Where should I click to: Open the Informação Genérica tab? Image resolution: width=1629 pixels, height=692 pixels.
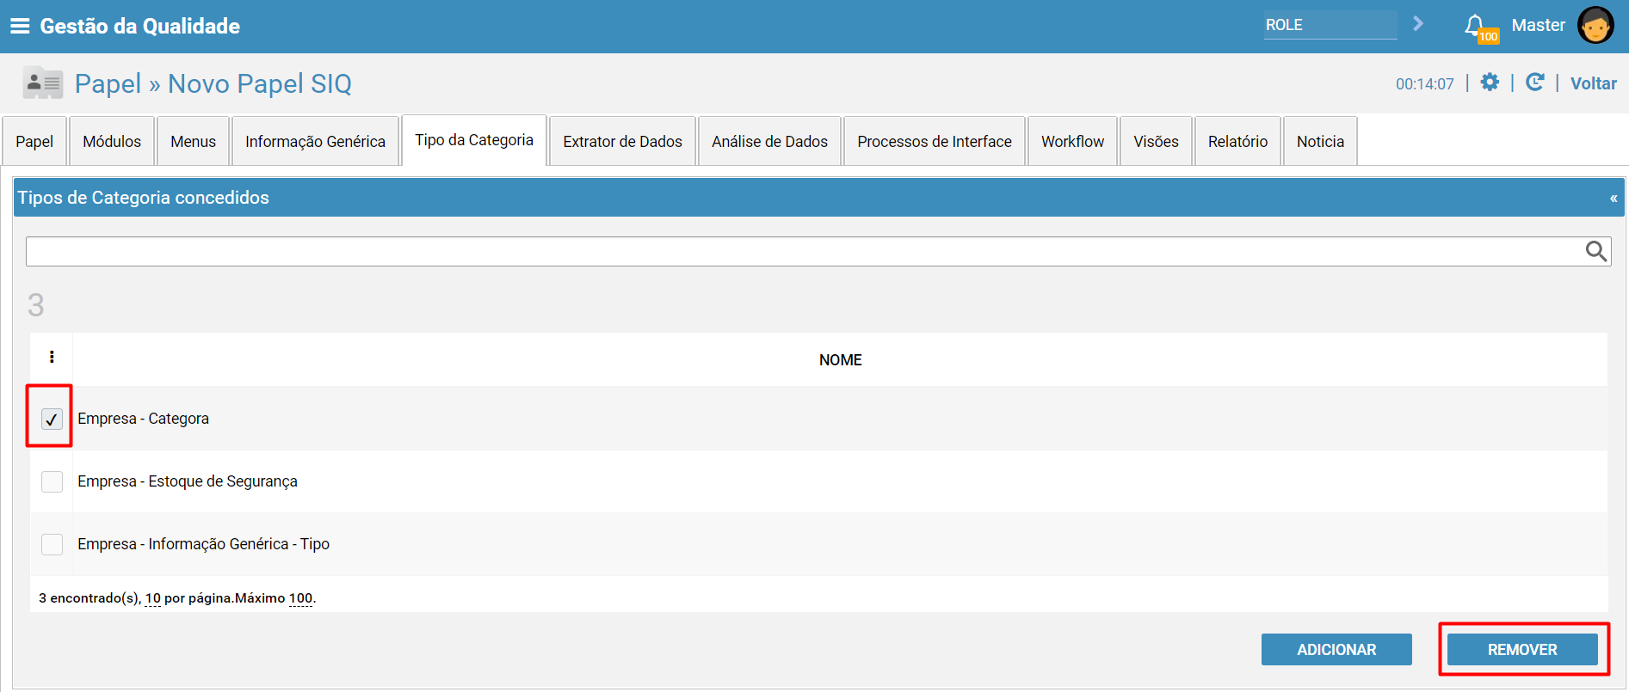(x=315, y=141)
